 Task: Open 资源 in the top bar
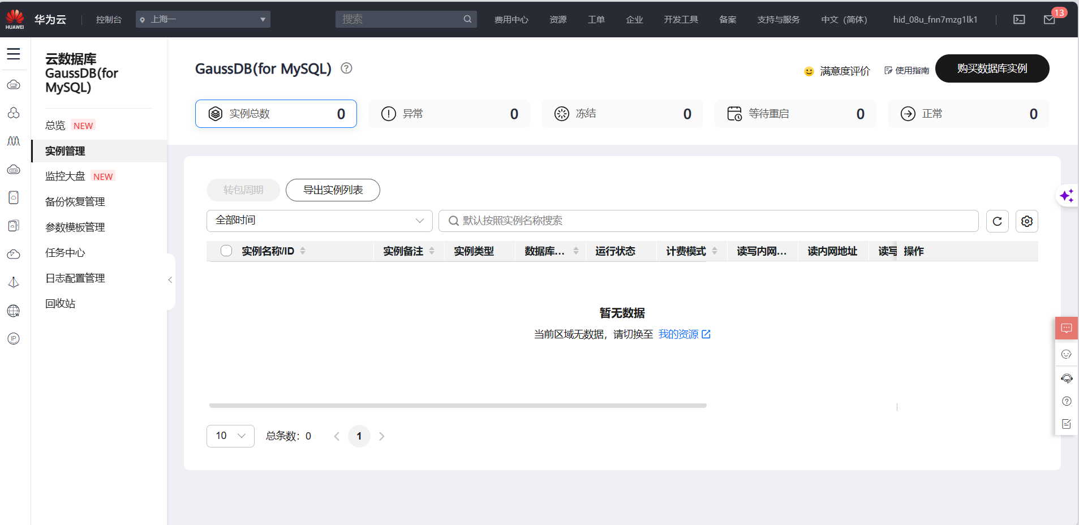tap(558, 20)
